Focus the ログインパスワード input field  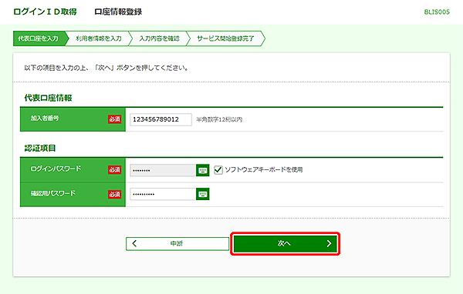click(x=163, y=170)
